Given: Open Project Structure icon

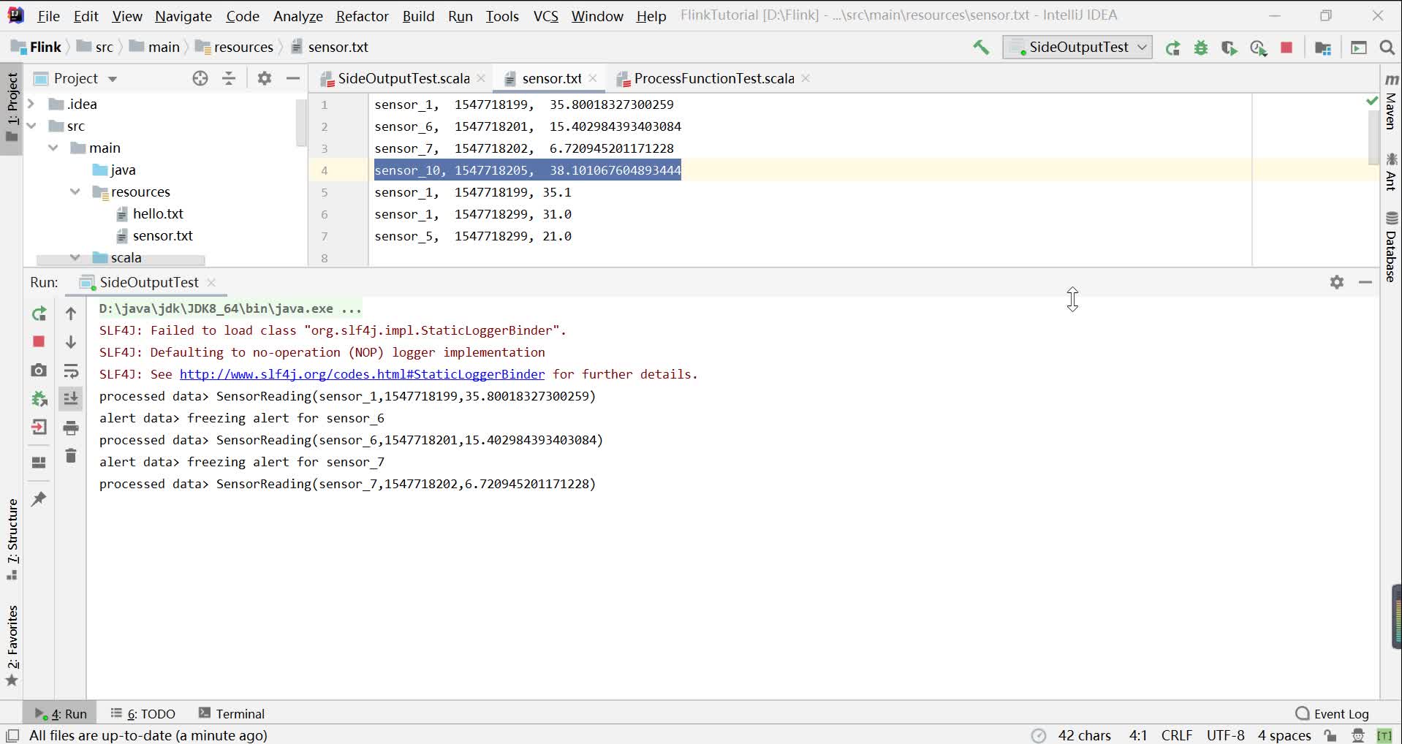Looking at the screenshot, I should click(x=1322, y=48).
